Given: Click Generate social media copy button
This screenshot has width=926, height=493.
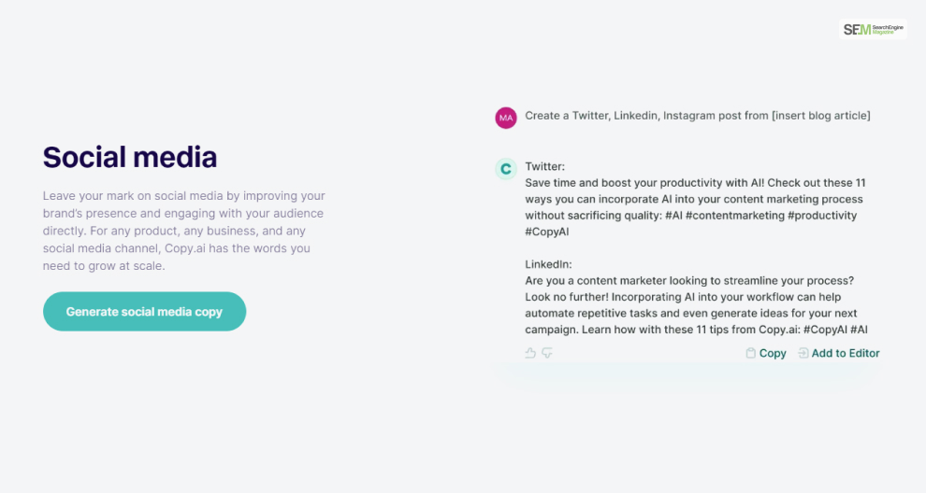Looking at the screenshot, I should tap(144, 311).
